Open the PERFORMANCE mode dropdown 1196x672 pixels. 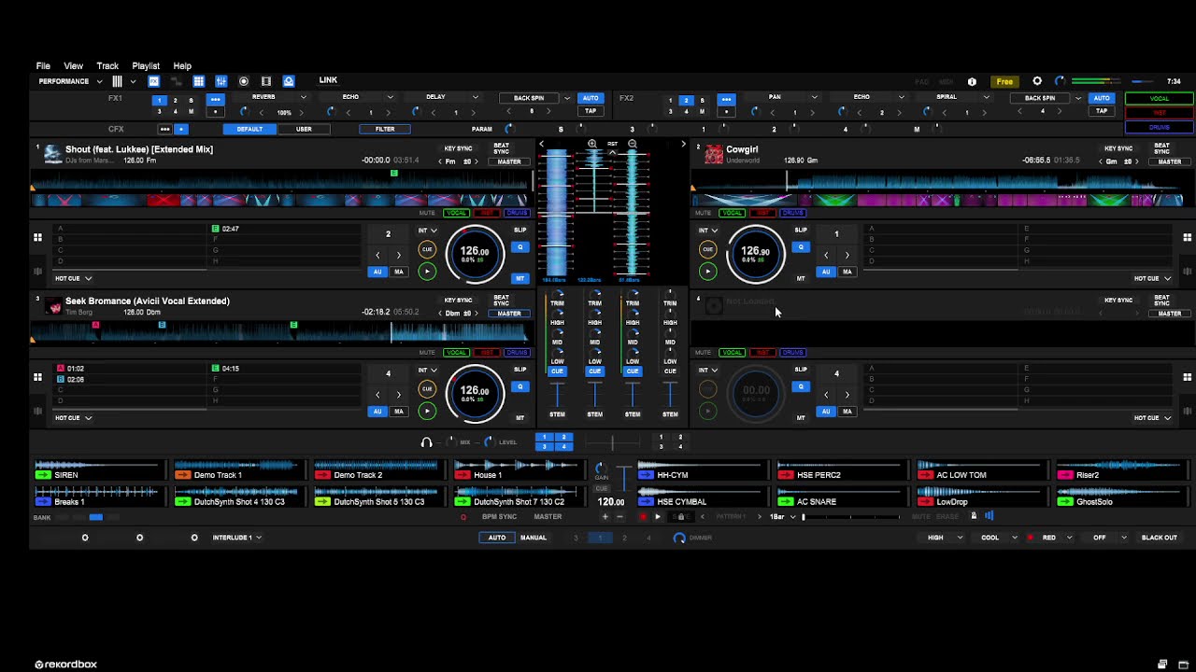71,81
